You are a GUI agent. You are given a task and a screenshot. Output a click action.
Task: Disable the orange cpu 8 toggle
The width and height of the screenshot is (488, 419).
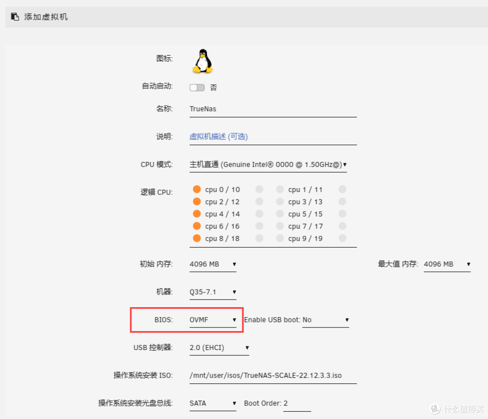tap(197, 238)
